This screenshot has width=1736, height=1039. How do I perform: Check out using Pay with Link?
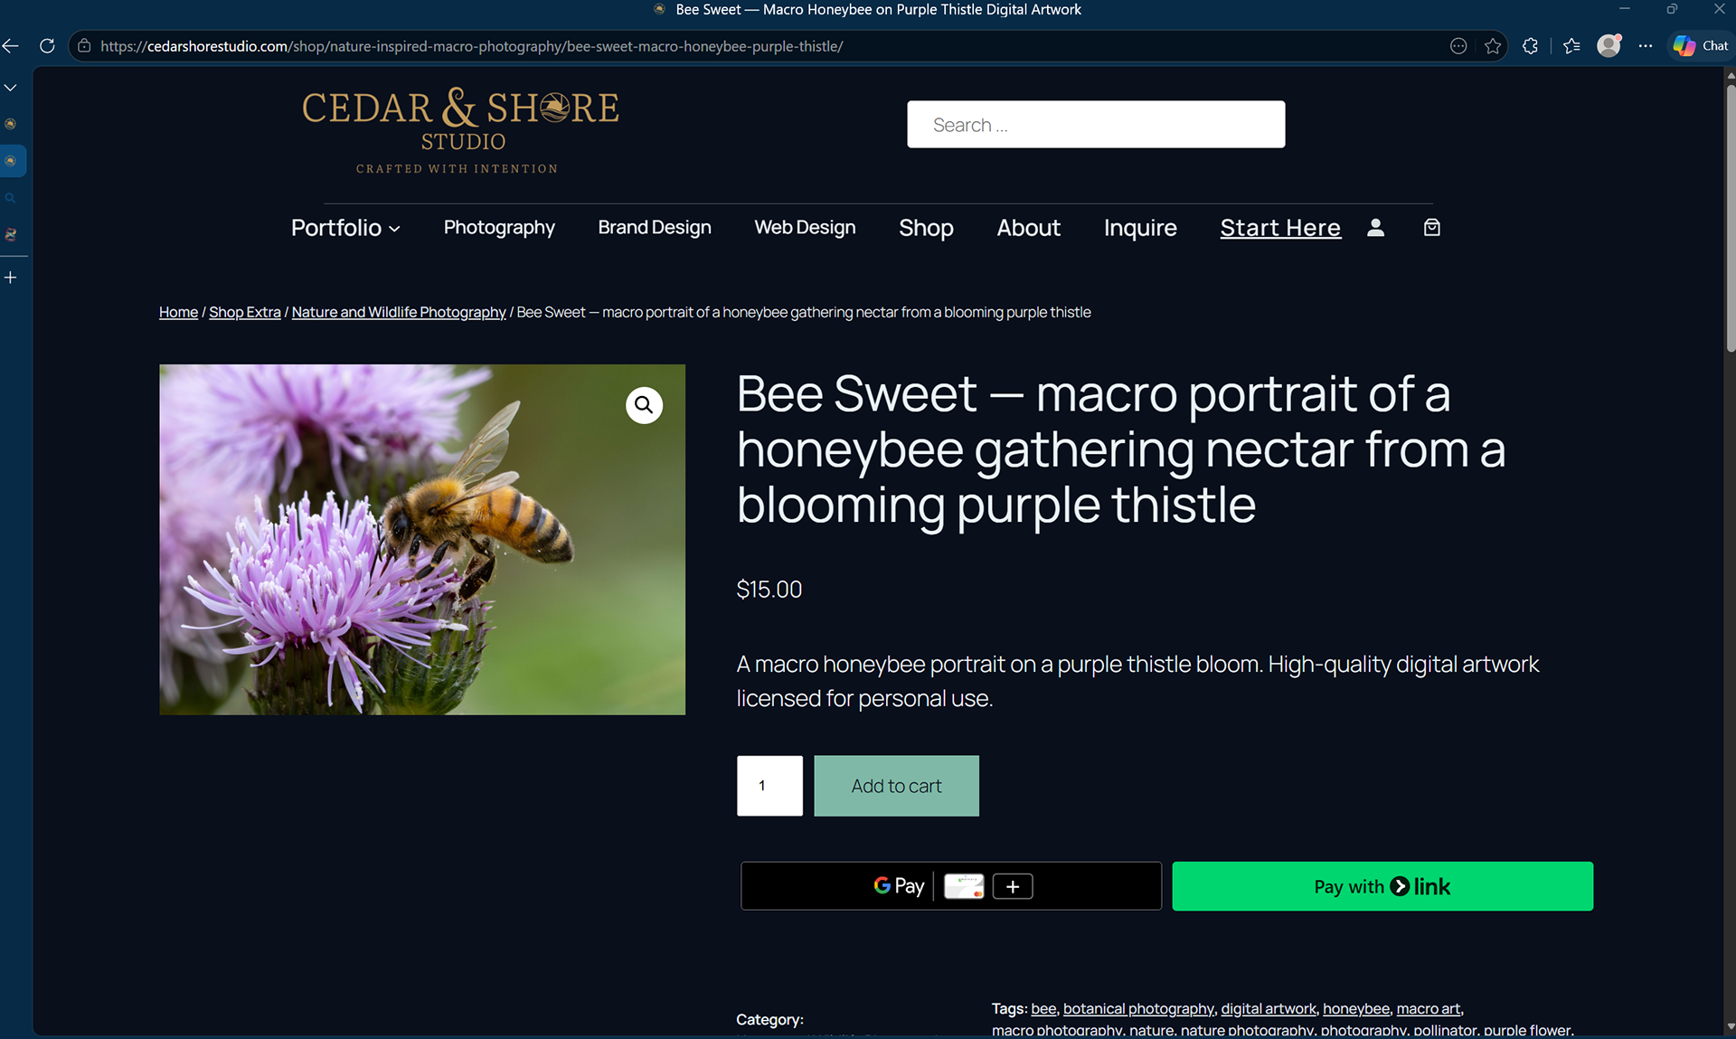(x=1382, y=886)
